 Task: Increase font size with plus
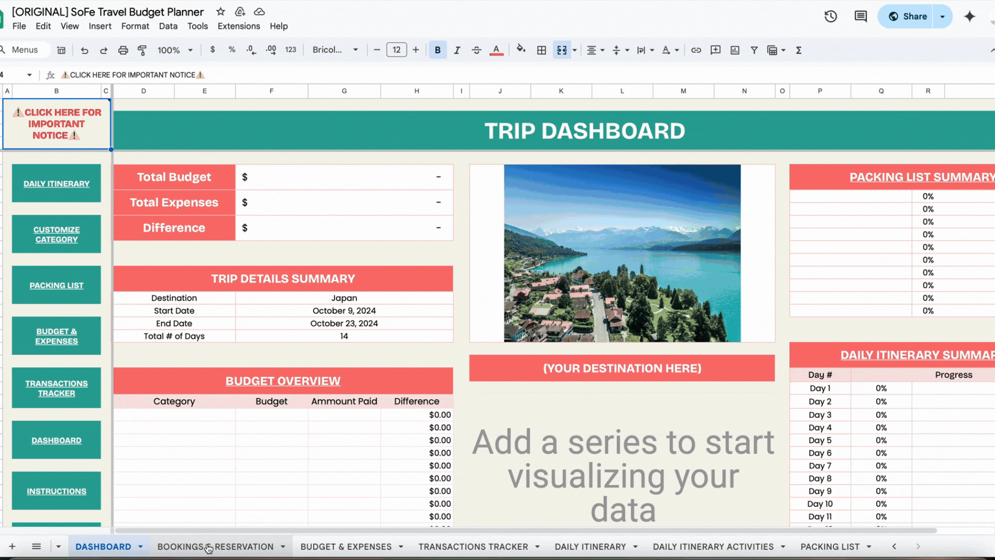416,50
